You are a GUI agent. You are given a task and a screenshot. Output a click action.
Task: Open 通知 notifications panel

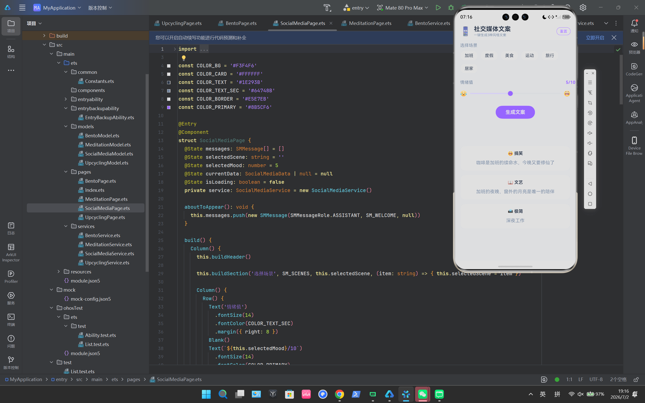[x=634, y=26]
